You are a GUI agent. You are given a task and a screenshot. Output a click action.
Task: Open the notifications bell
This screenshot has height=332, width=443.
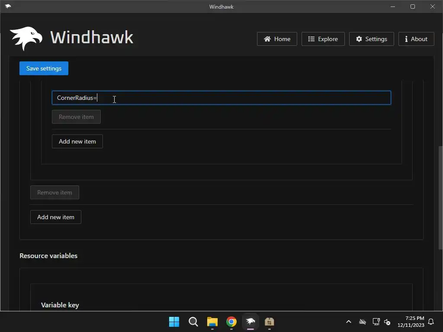tap(431, 322)
